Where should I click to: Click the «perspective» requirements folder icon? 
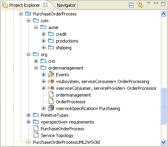click(36, 122)
